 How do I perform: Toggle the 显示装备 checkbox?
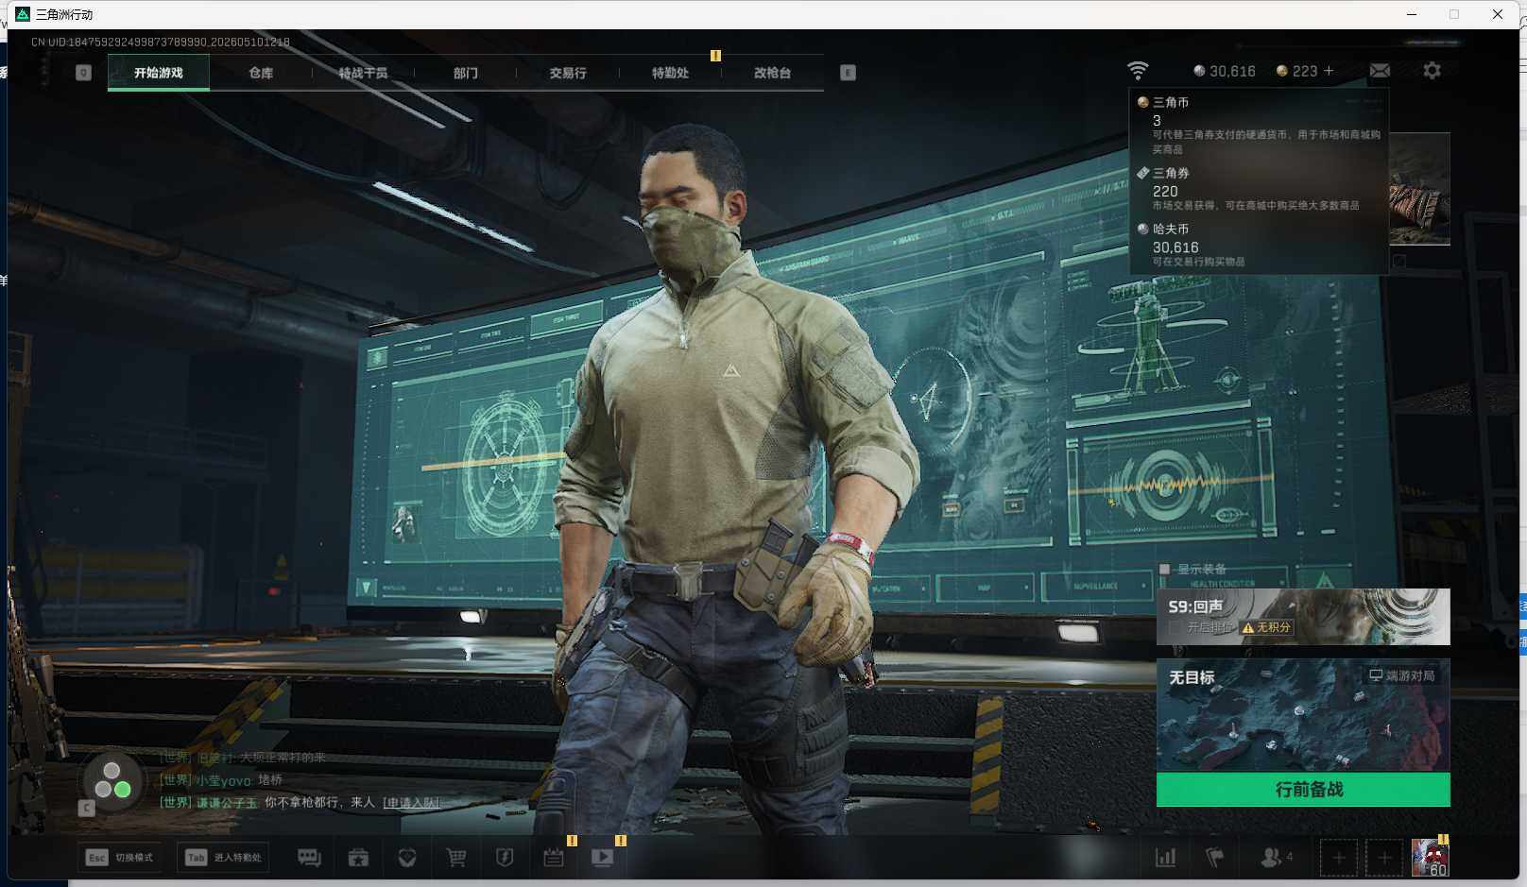coord(1164,569)
